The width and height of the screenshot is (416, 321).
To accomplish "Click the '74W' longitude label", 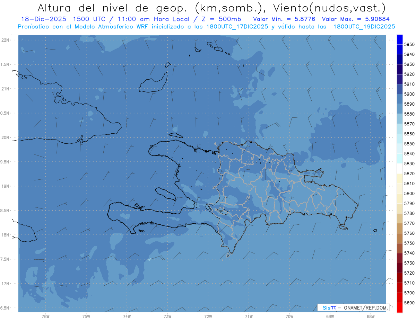I will coord(127,316).
